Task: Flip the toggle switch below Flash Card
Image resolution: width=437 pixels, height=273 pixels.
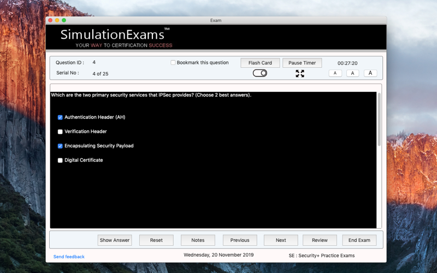Action: point(260,73)
